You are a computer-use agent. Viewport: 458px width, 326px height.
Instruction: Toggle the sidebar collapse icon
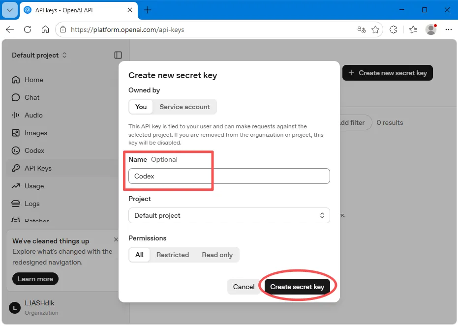click(x=118, y=55)
